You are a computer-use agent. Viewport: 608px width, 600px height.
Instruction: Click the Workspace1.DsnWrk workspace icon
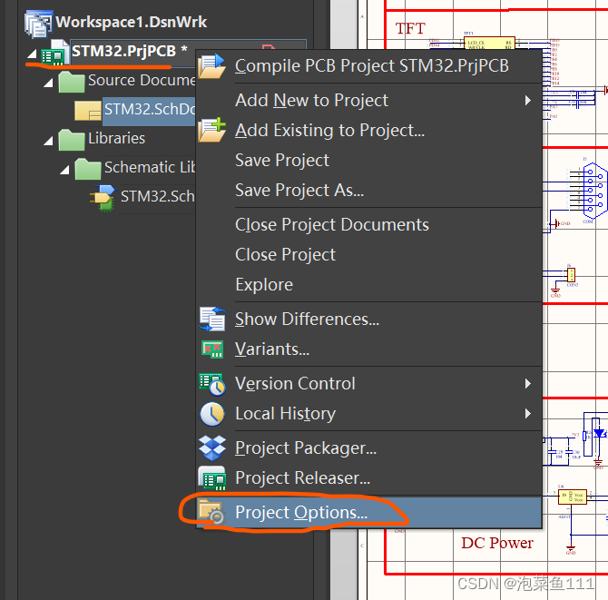coord(38,24)
